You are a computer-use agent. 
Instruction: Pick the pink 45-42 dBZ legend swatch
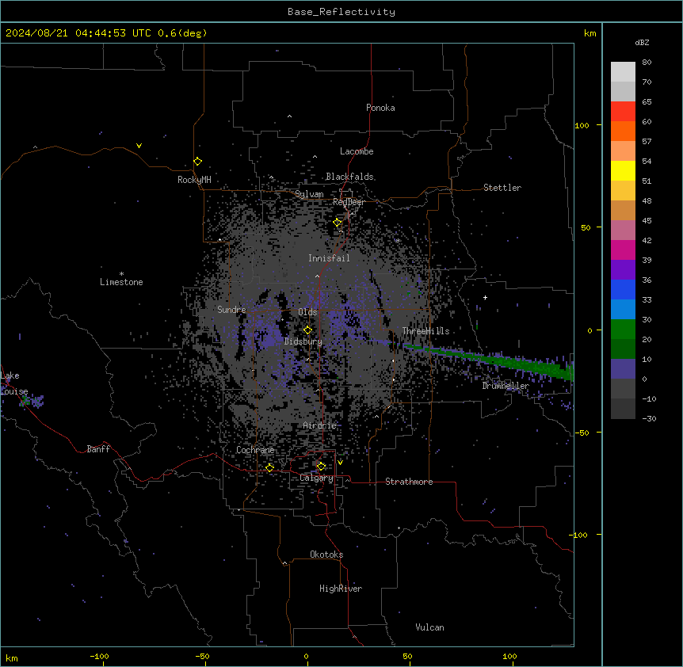[623, 231]
